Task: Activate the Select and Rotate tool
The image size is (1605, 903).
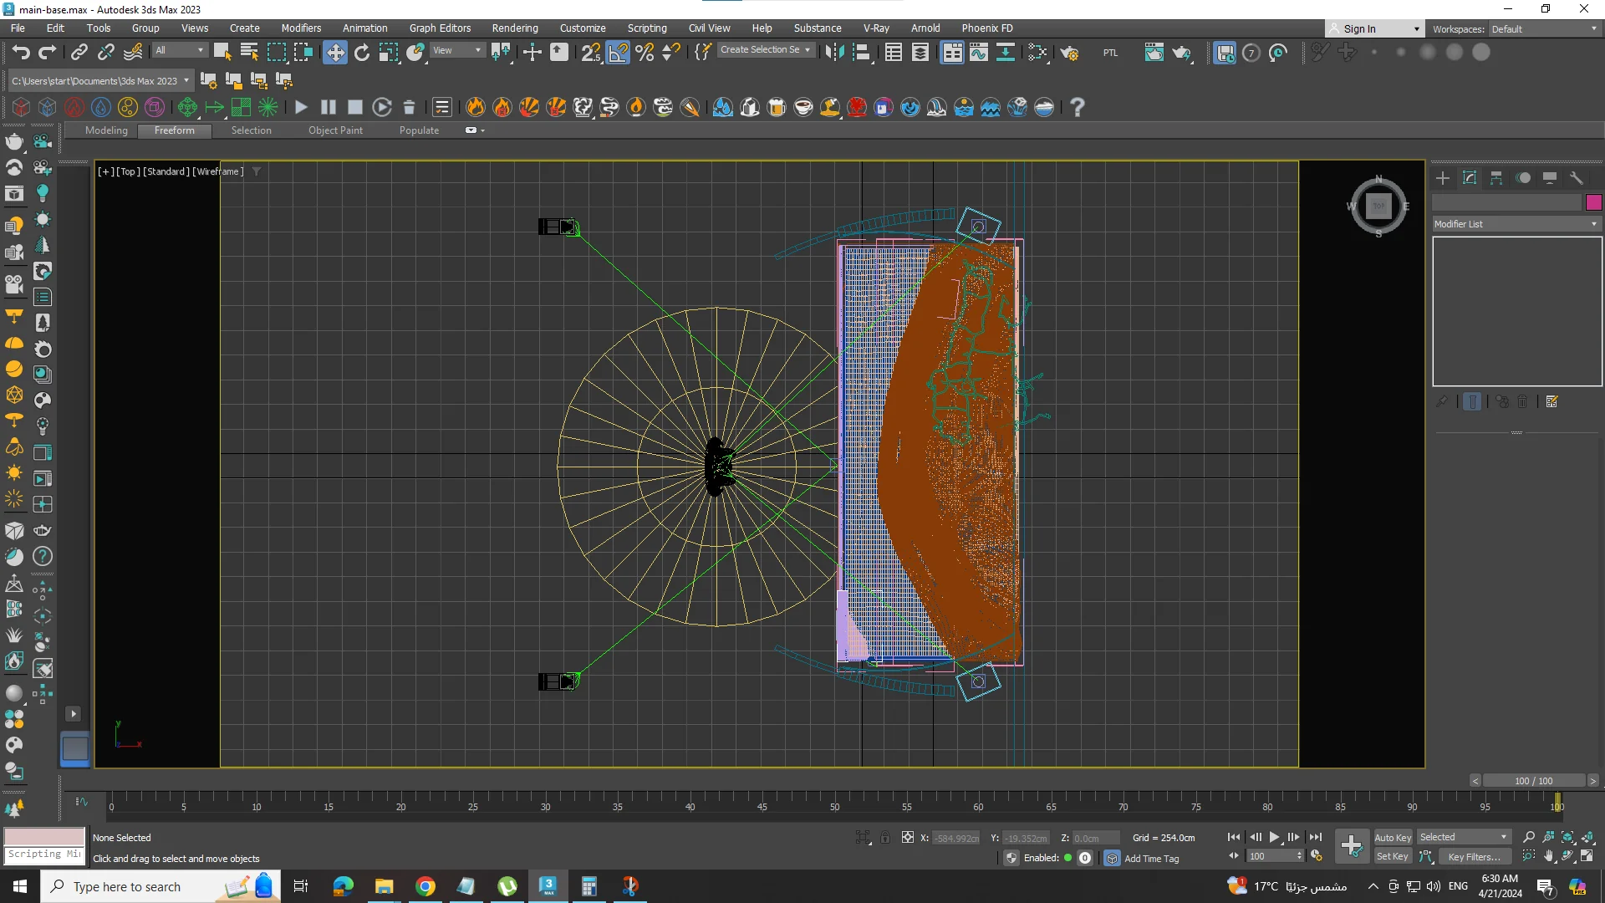Action: (x=362, y=53)
